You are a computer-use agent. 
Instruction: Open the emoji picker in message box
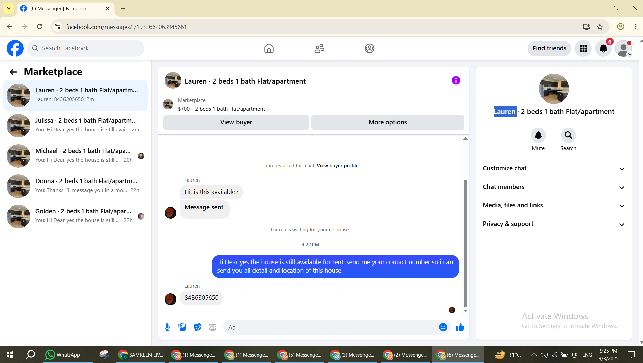pyautogui.click(x=443, y=327)
